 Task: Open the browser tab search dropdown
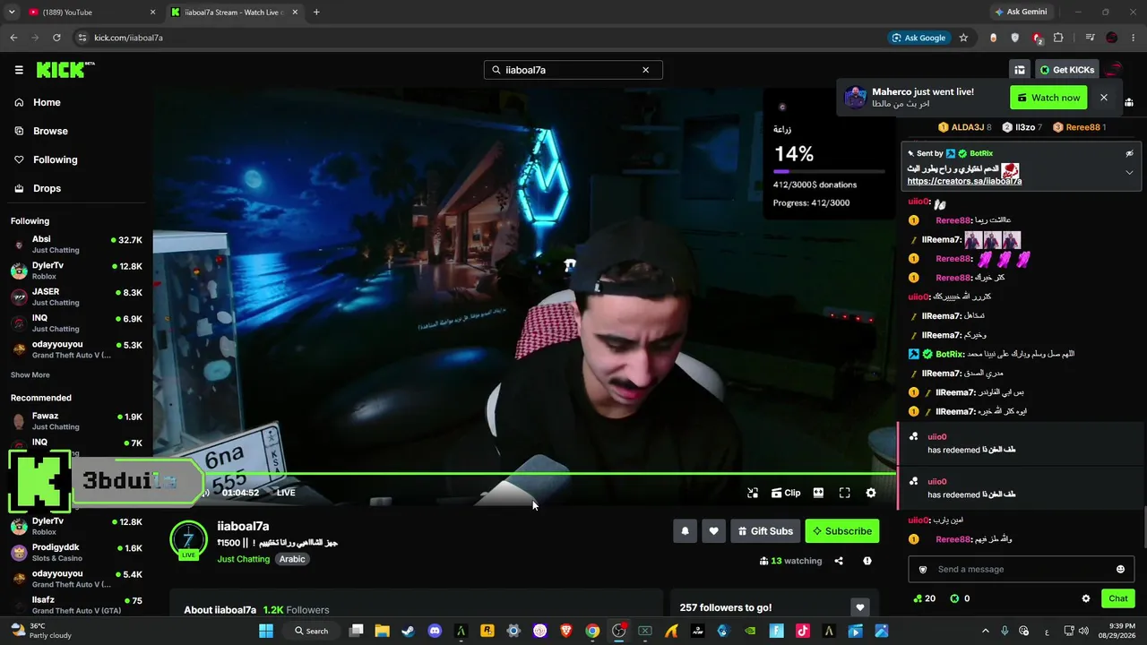(x=12, y=13)
